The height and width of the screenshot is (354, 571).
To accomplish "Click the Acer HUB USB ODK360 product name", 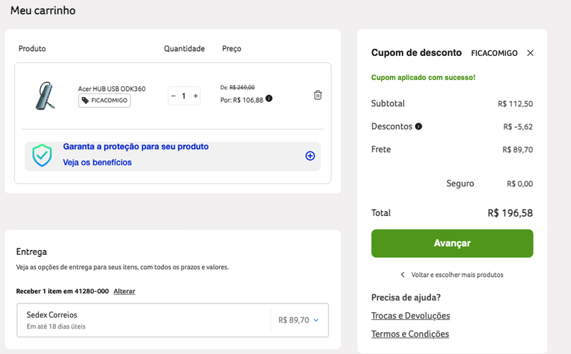I will pos(112,88).
